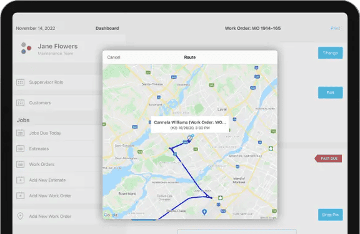This screenshot has height=234, width=360.
Task: Click the Customers grid icon
Action: (20, 103)
